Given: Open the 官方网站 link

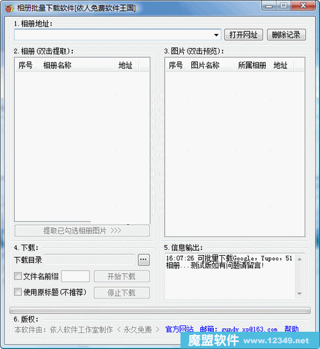Looking at the screenshot, I should pos(179,329).
